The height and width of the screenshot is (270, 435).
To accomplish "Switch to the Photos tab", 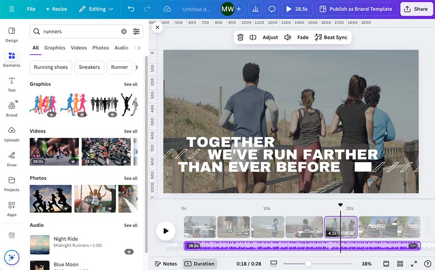I will pos(101,48).
